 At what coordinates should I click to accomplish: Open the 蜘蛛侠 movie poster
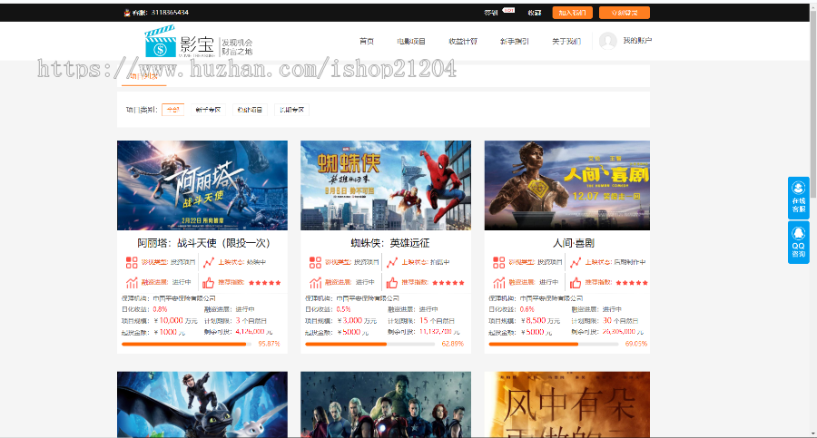[386, 185]
